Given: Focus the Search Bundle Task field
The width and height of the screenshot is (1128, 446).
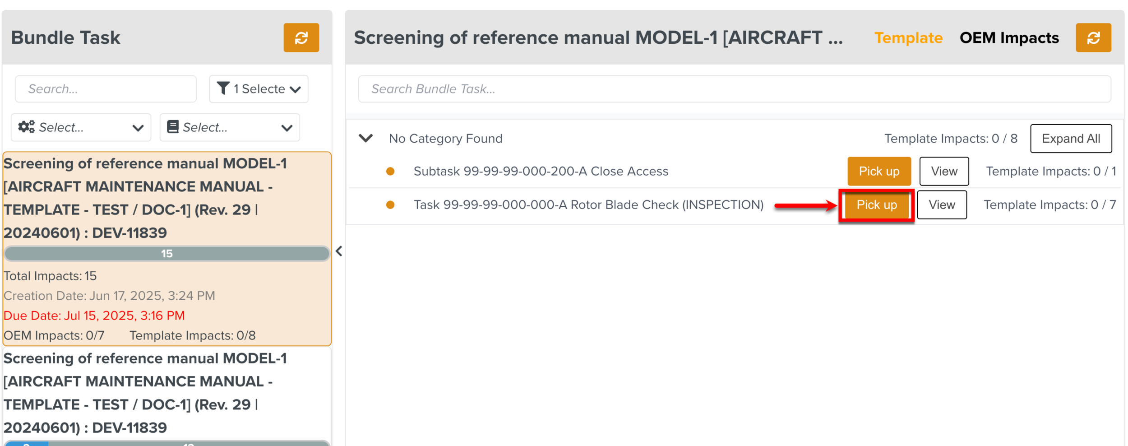Looking at the screenshot, I should (734, 89).
